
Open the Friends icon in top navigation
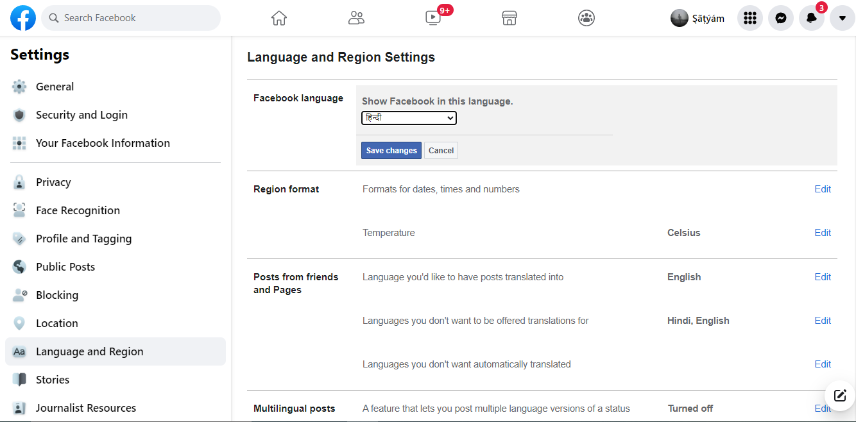356,18
